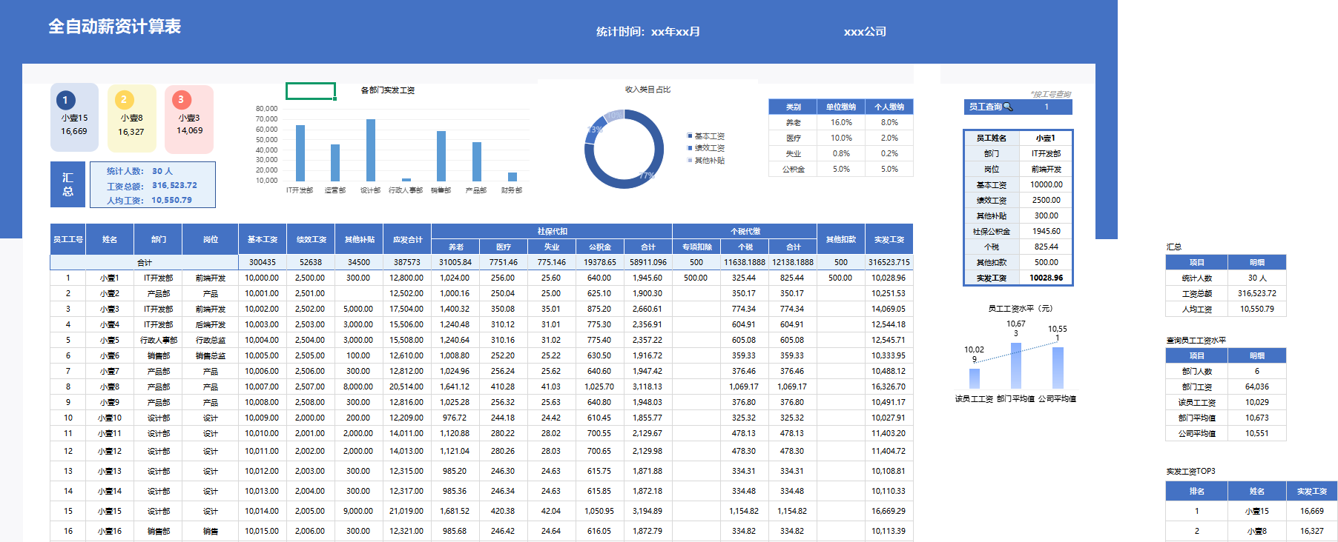Select the chart title 各部门实发工资
Screen dimensions: 1338x542
387,90
